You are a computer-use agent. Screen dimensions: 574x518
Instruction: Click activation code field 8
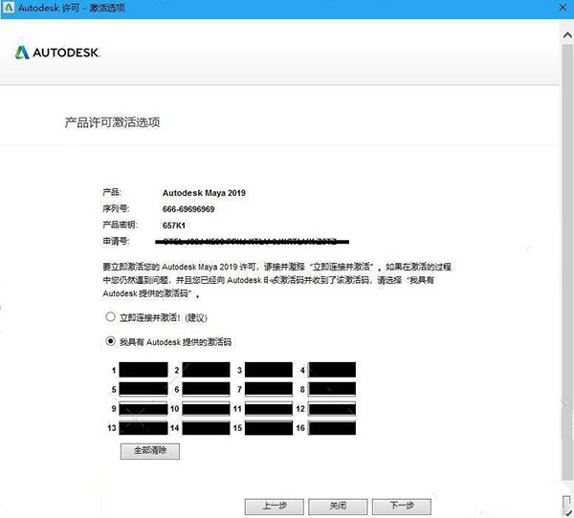(332, 389)
